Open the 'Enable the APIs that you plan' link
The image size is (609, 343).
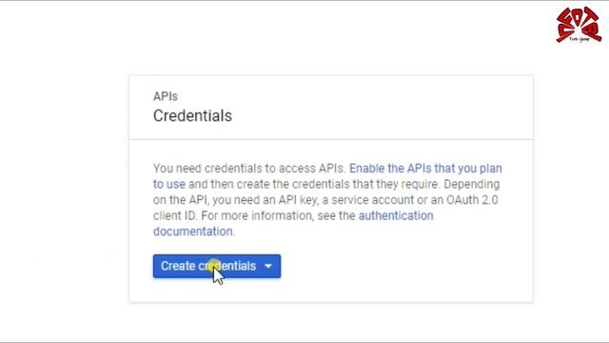coord(425,169)
